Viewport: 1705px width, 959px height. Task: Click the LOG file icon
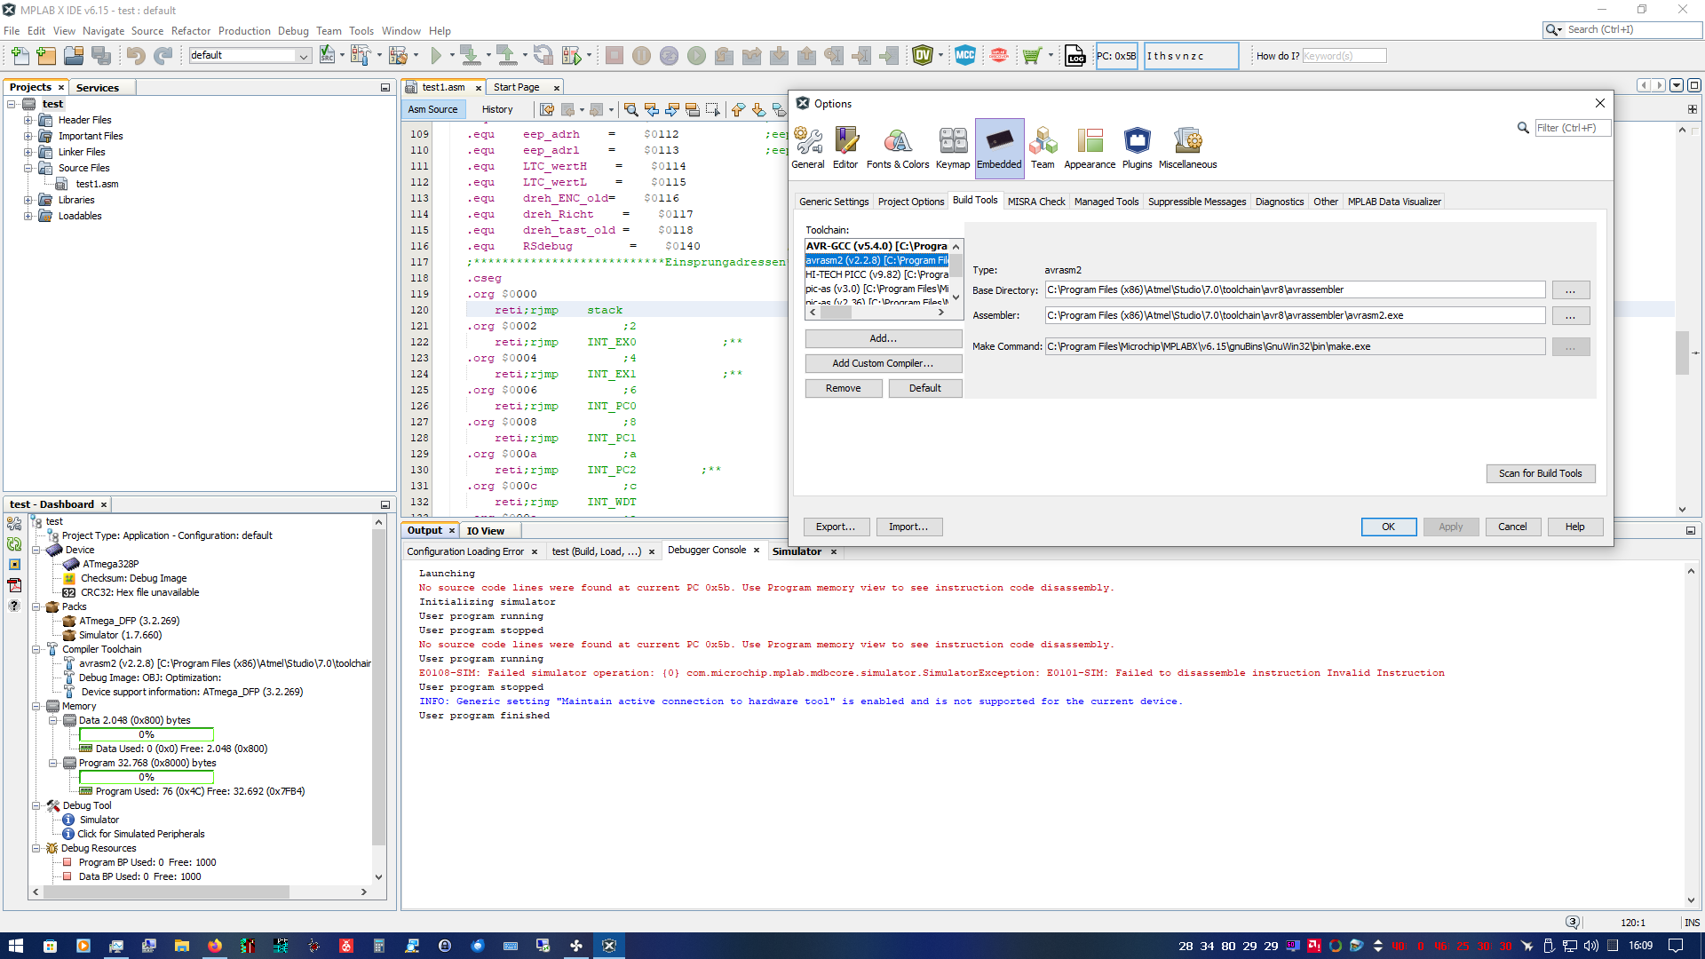click(1075, 56)
